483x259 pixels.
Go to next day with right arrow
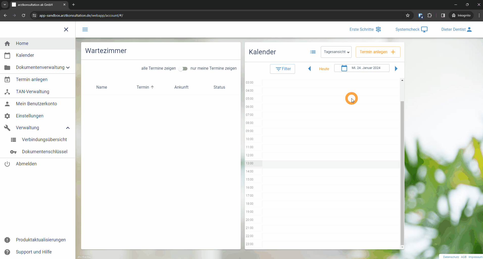point(396,69)
